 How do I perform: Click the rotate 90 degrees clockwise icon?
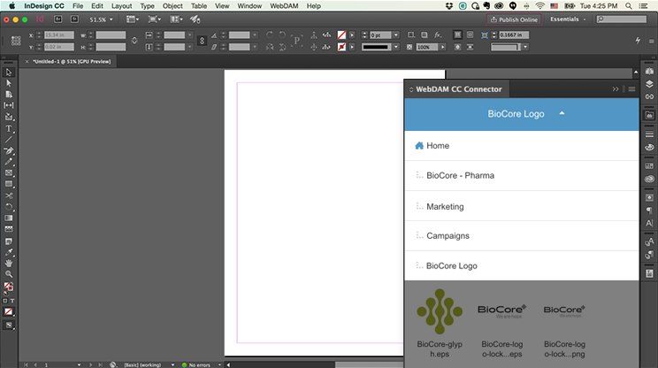[270, 34]
